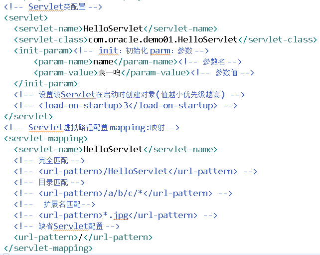The height and width of the screenshot is (255, 320).
Task: Click the 目录匹配 comment
Action: (49, 183)
